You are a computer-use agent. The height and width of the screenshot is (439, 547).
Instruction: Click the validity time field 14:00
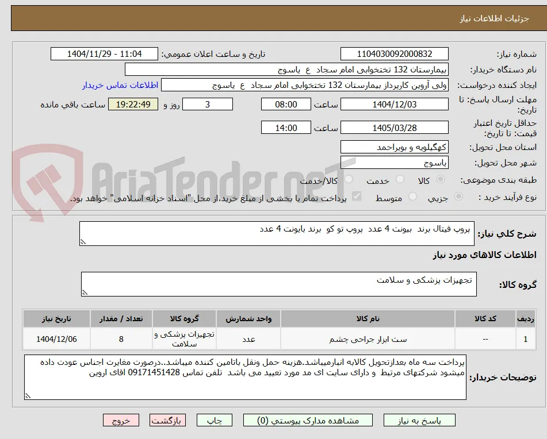(286, 128)
